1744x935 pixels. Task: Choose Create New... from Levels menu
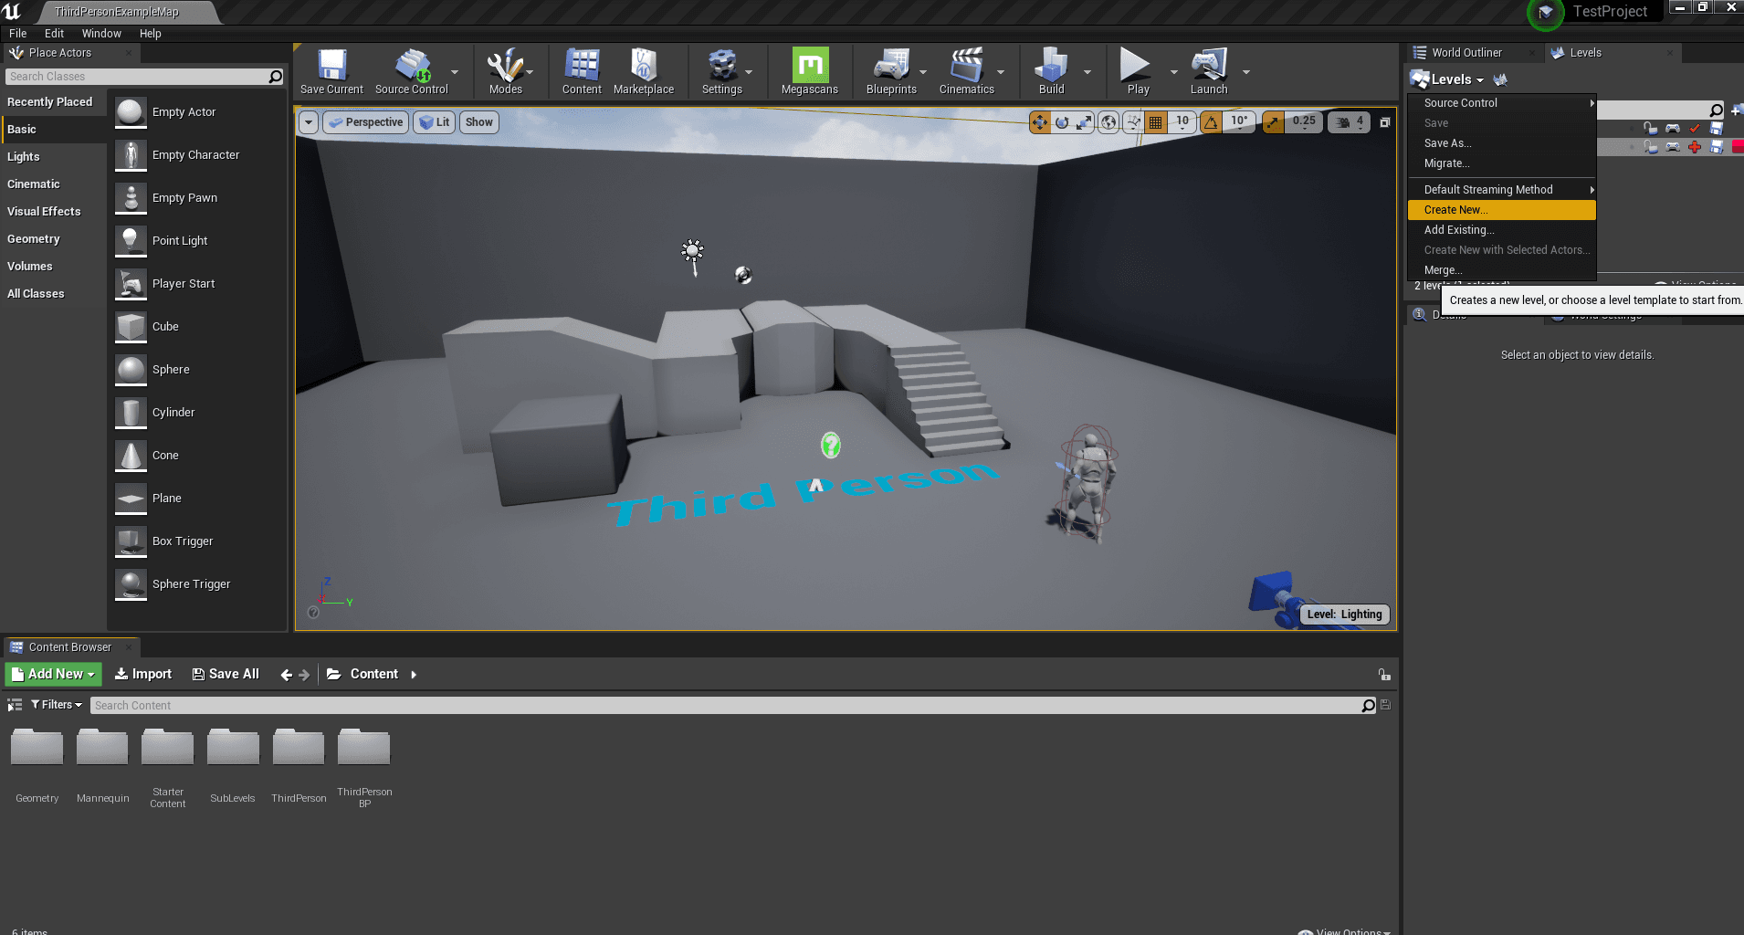click(x=1501, y=210)
